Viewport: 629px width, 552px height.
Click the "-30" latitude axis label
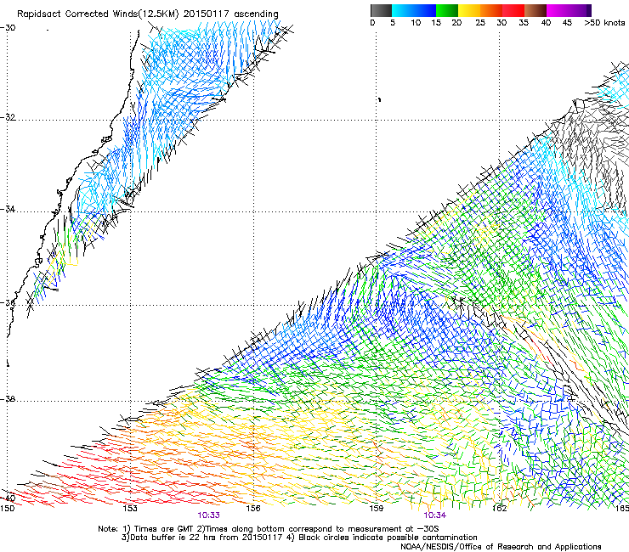click(x=8, y=28)
